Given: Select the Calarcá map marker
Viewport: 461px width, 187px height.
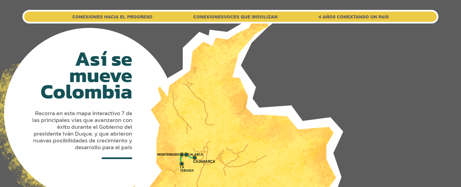Looking at the screenshot, I should (186, 155).
